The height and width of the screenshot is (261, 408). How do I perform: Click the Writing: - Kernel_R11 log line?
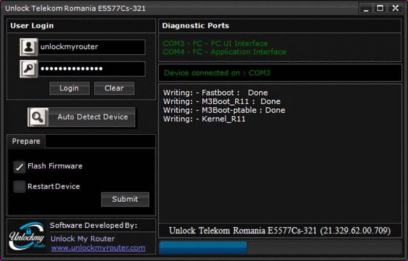[205, 119]
